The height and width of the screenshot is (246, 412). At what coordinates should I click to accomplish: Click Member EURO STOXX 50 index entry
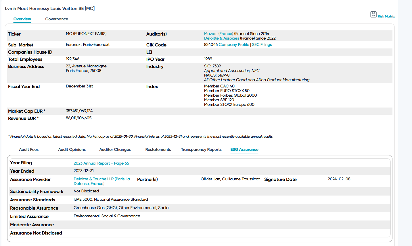click(x=227, y=91)
